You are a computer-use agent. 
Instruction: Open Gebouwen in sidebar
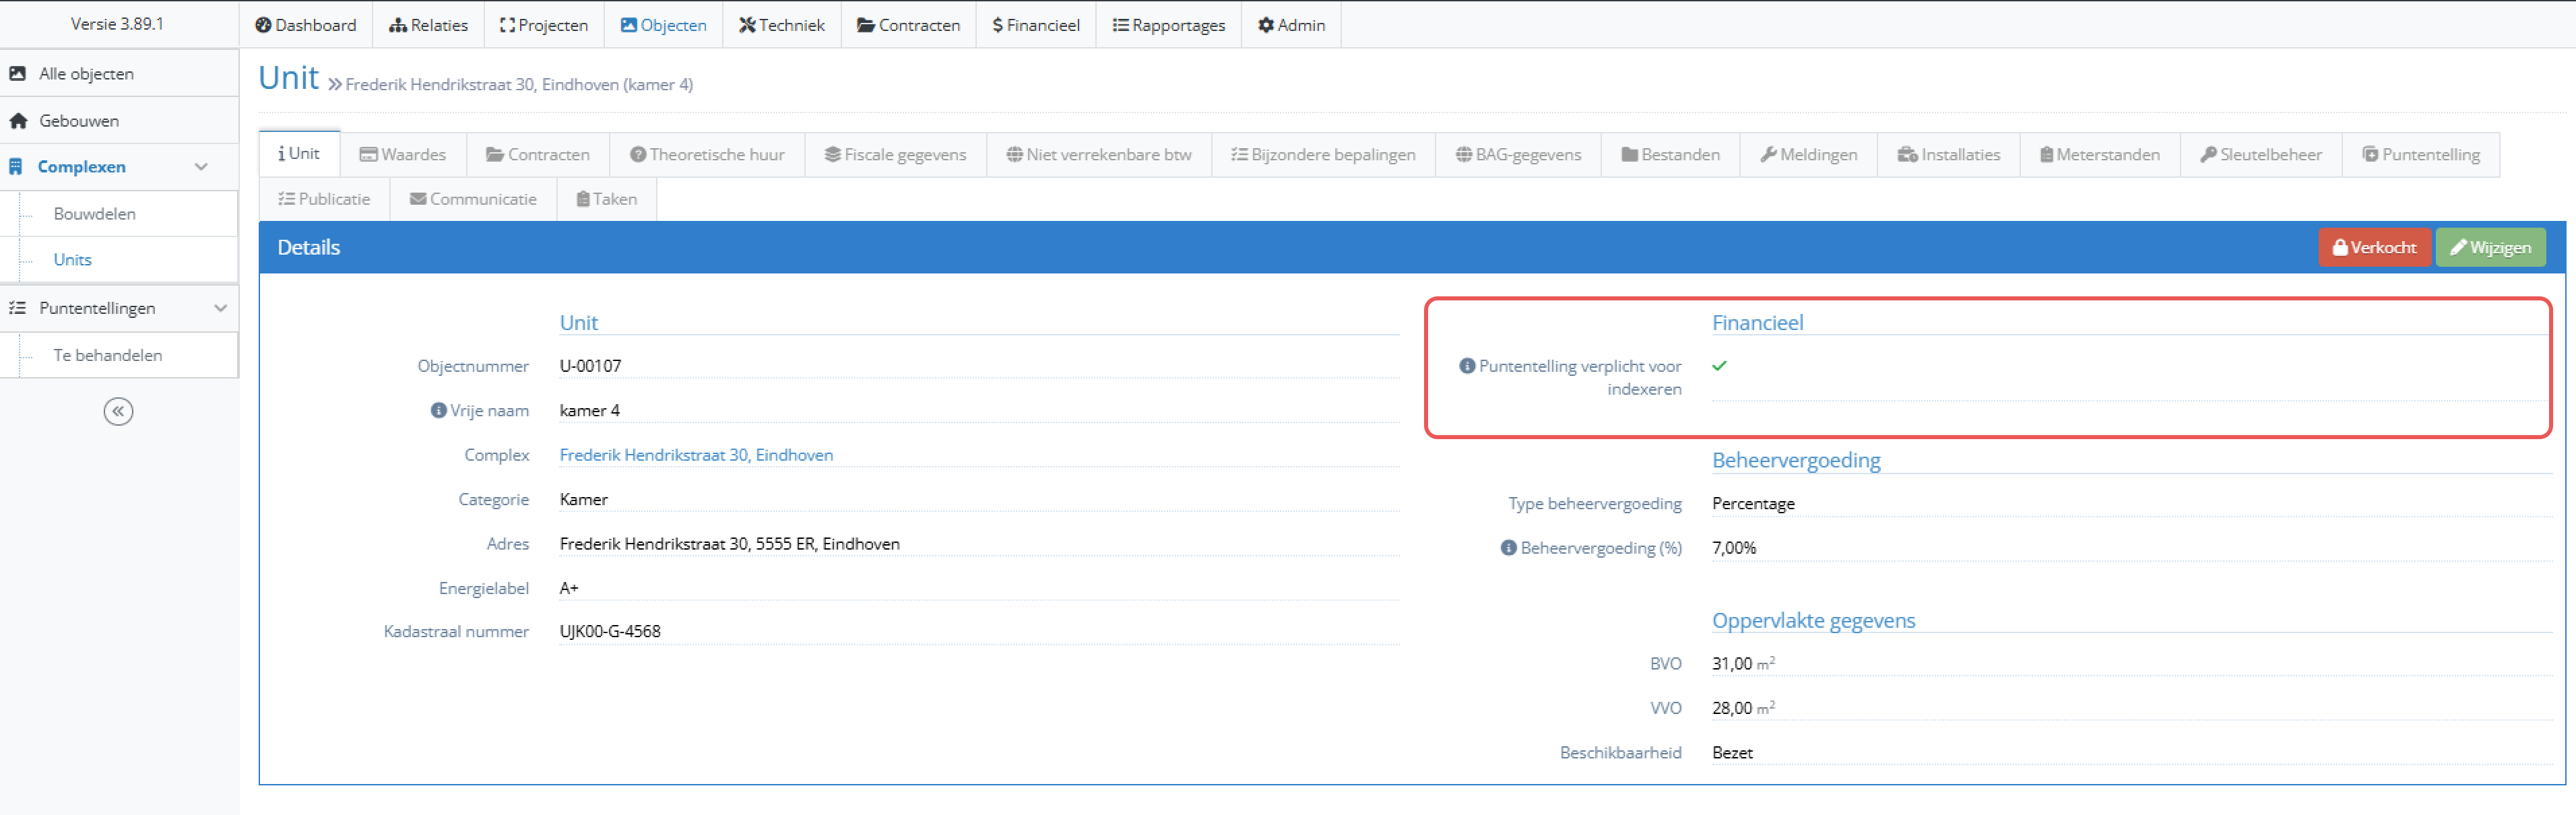(x=119, y=120)
